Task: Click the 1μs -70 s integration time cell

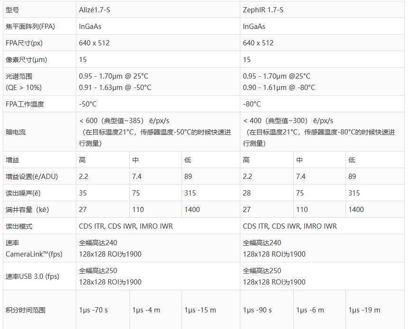Action: (93, 310)
